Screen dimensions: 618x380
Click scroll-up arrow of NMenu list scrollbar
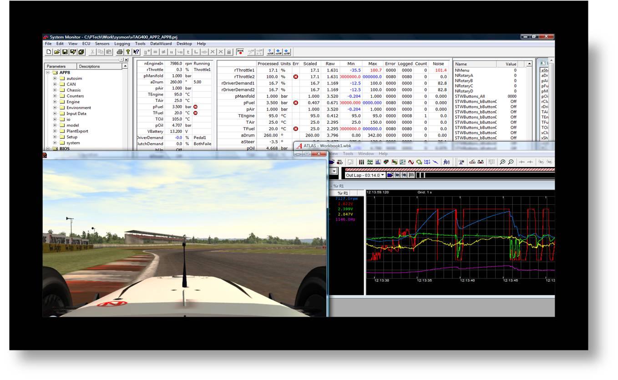[529, 64]
